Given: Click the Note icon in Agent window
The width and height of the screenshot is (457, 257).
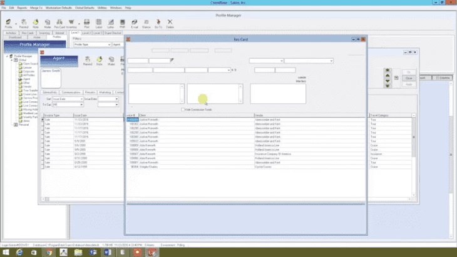Looking at the screenshot, I should [99, 60].
